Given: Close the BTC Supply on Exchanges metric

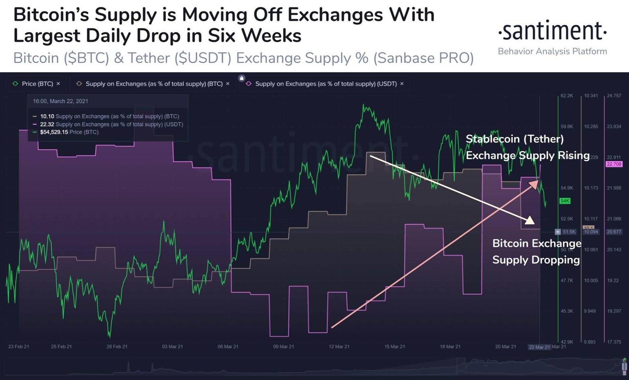Looking at the screenshot, I should pyautogui.click(x=228, y=84).
